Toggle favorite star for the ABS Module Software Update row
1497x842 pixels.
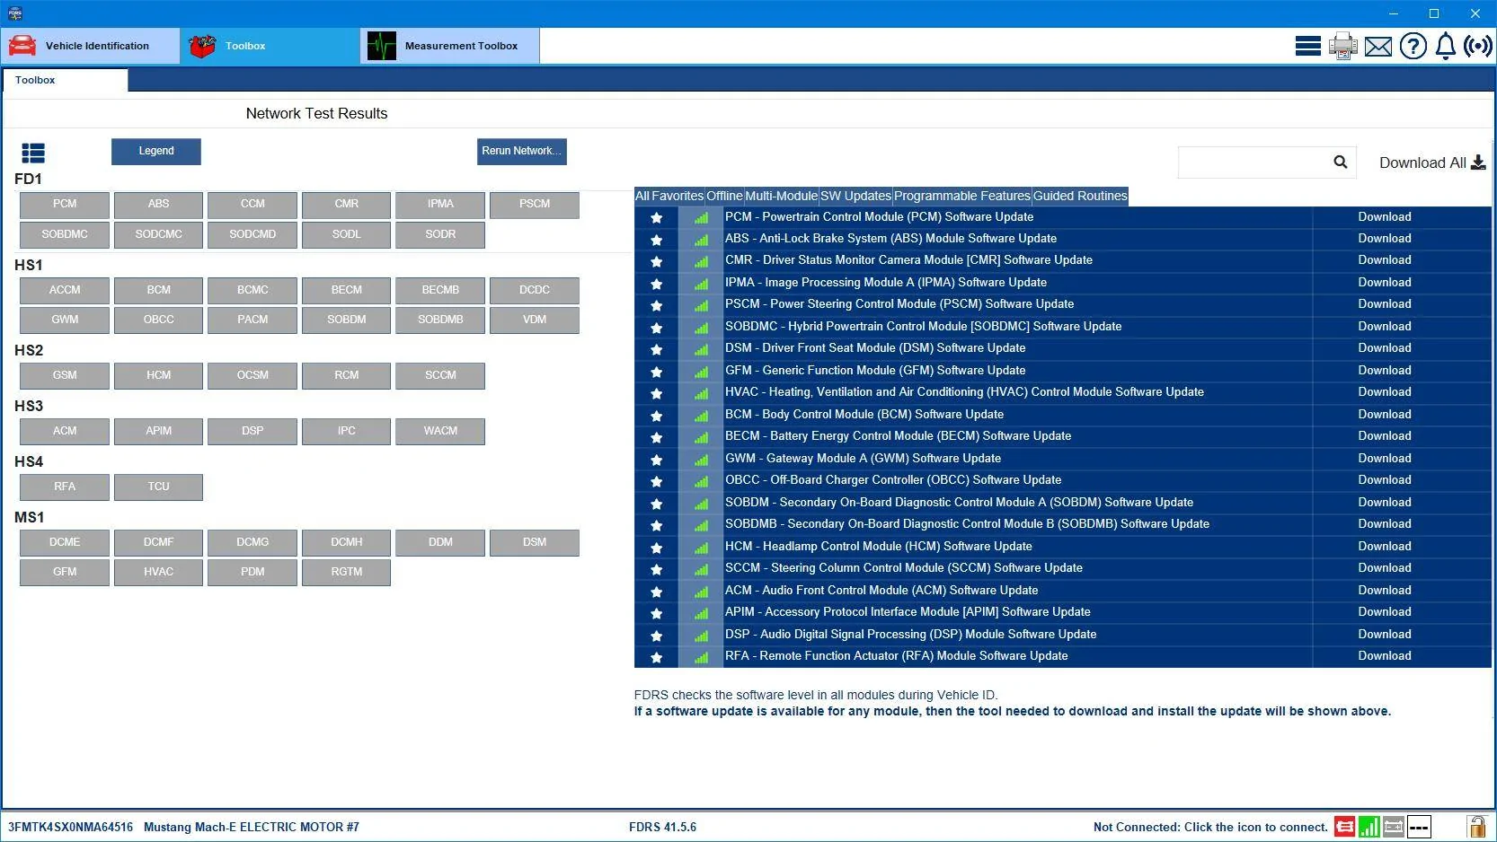click(x=657, y=240)
